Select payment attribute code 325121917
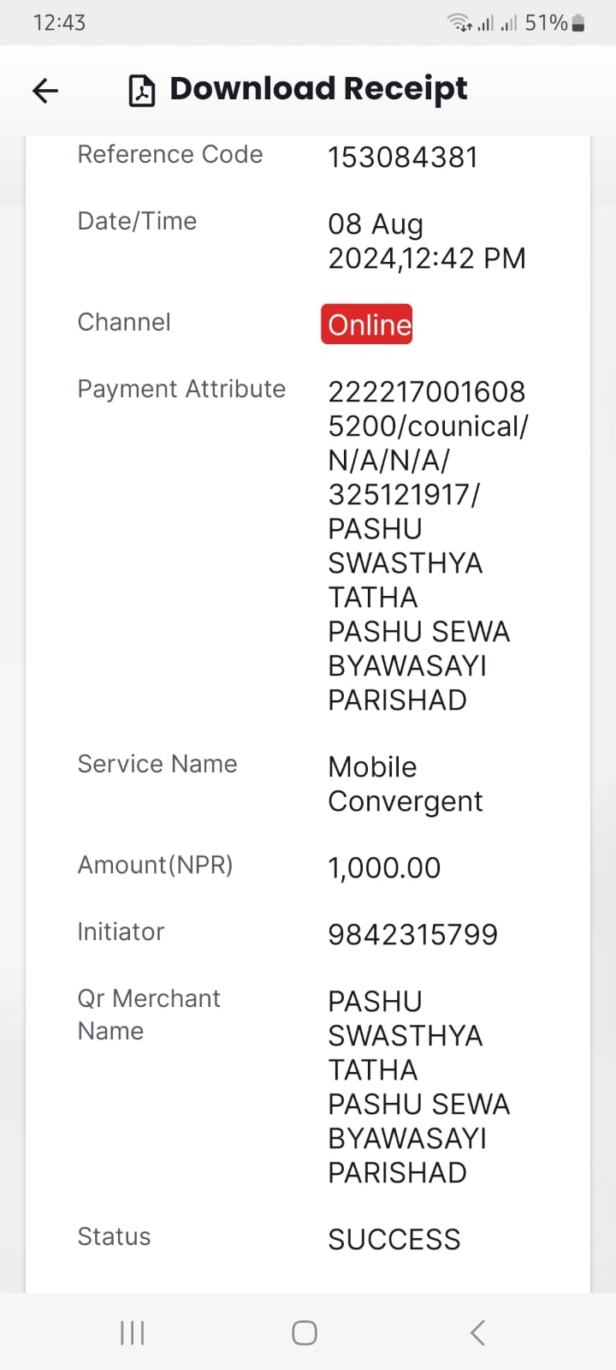Screen dimensions: 616x1370 click(x=404, y=494)
